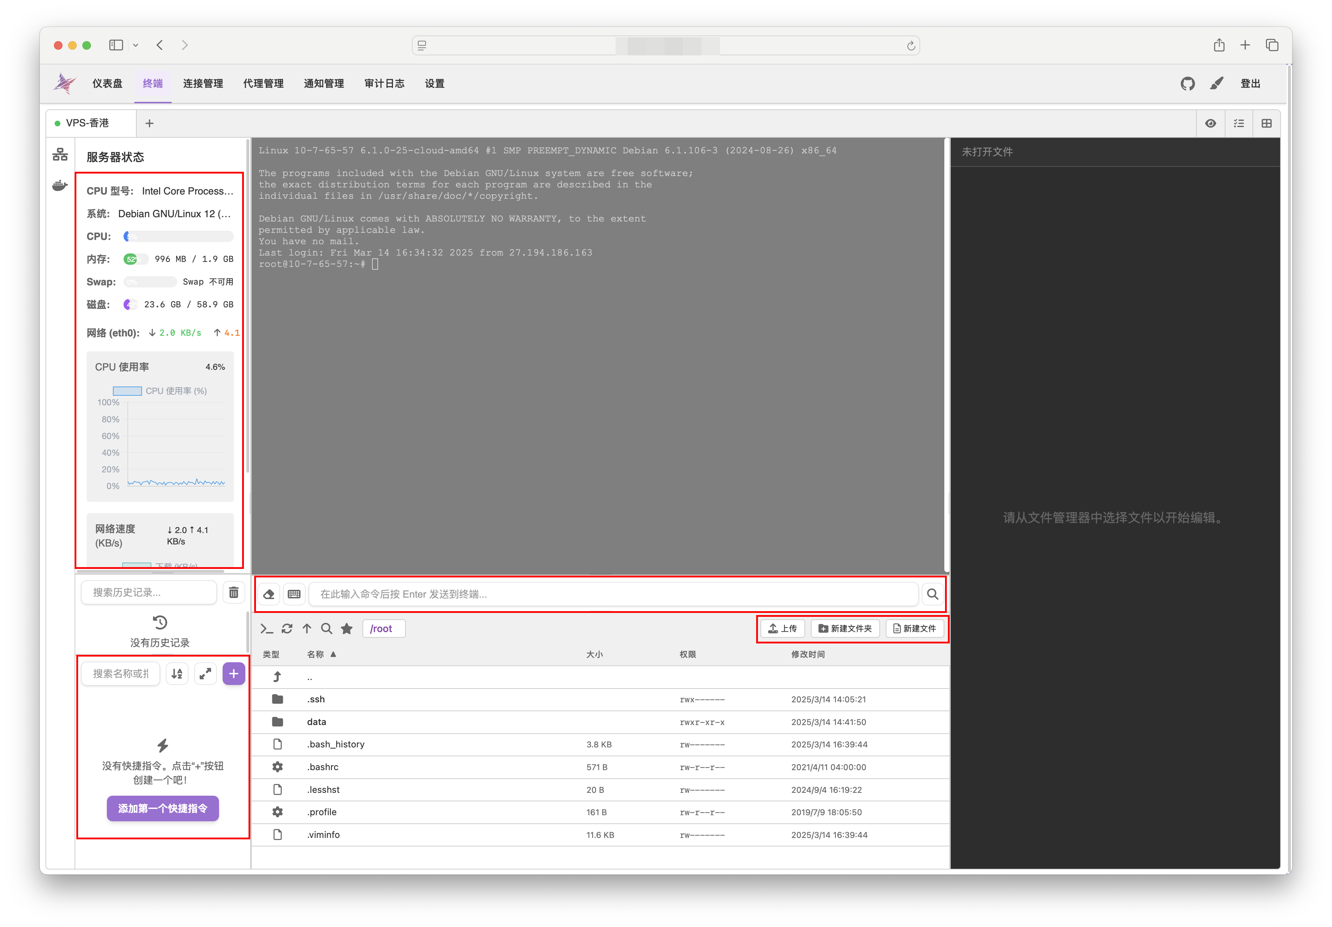Image resolution: width=1332 pixels, height=927 pixels.
Task: Switch to the 连接管理 menu
Action: pyautogui.click(x=202, y=83)
